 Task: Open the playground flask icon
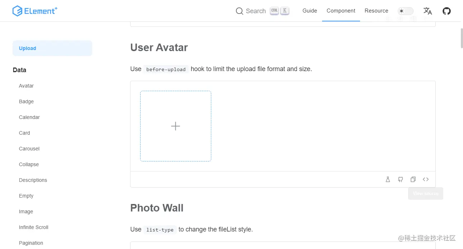(388, 179)
